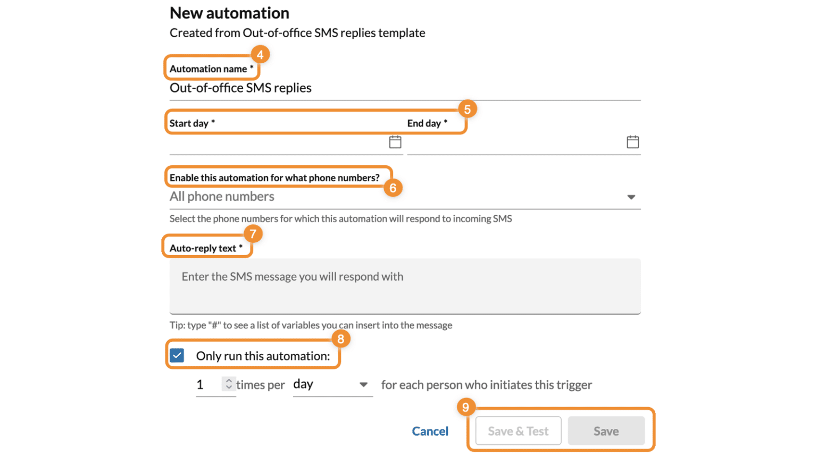Focus the Auto-reply text message box
This screenshot has height=456, width=817.
tap(404, 286)
